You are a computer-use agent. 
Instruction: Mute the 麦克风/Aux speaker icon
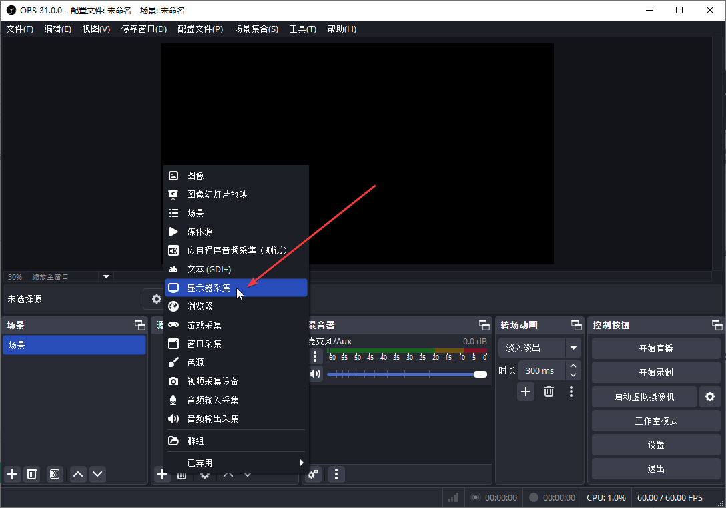[316, 374]
